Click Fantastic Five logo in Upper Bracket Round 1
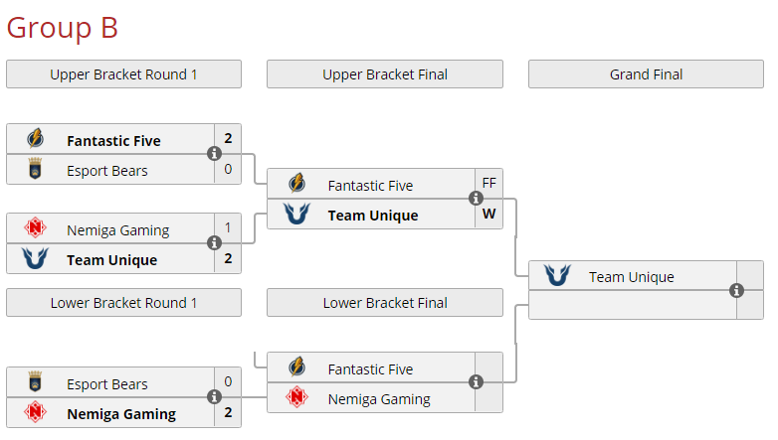 click(x=35, y=140)
